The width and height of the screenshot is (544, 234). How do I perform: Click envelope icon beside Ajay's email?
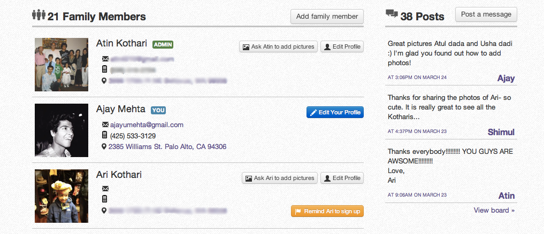click(105, 124)
